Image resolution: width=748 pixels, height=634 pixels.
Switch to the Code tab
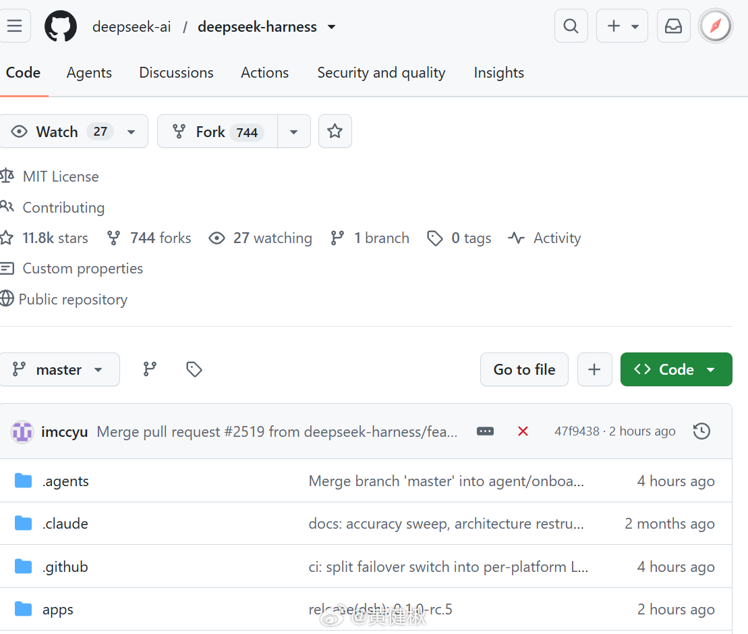pyautogui.click(x=23, y=72)
